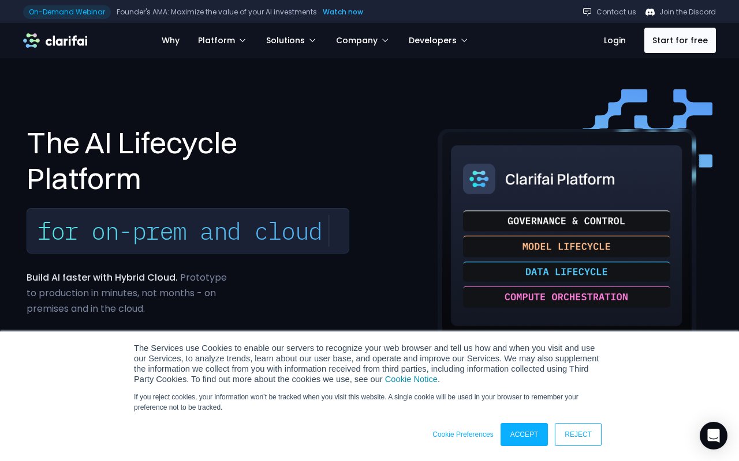The height and width of the screenshot is (461, 739).
Task: Click the DATA LIFECYCLE layer bar
Action: click(566, 272)
